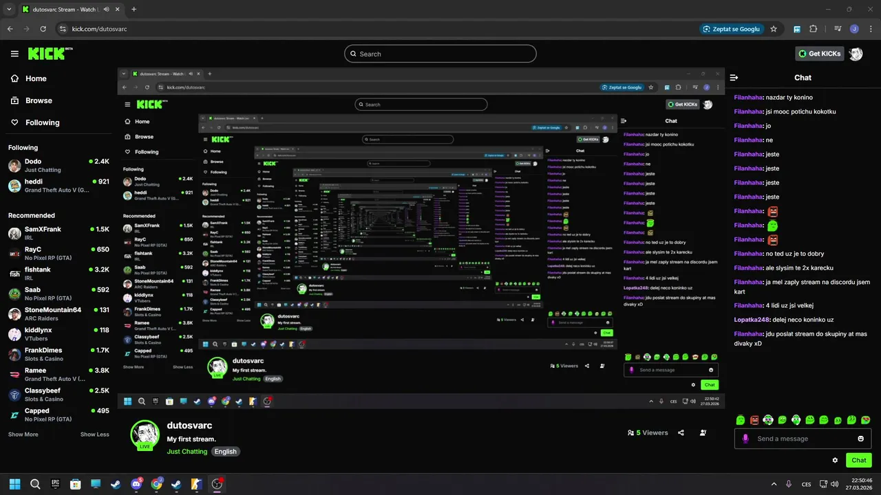Open the Classybeef recommended channel
The width and height of the screenshot is (881, 495).
pyautogui.click(x=59, y=395)
